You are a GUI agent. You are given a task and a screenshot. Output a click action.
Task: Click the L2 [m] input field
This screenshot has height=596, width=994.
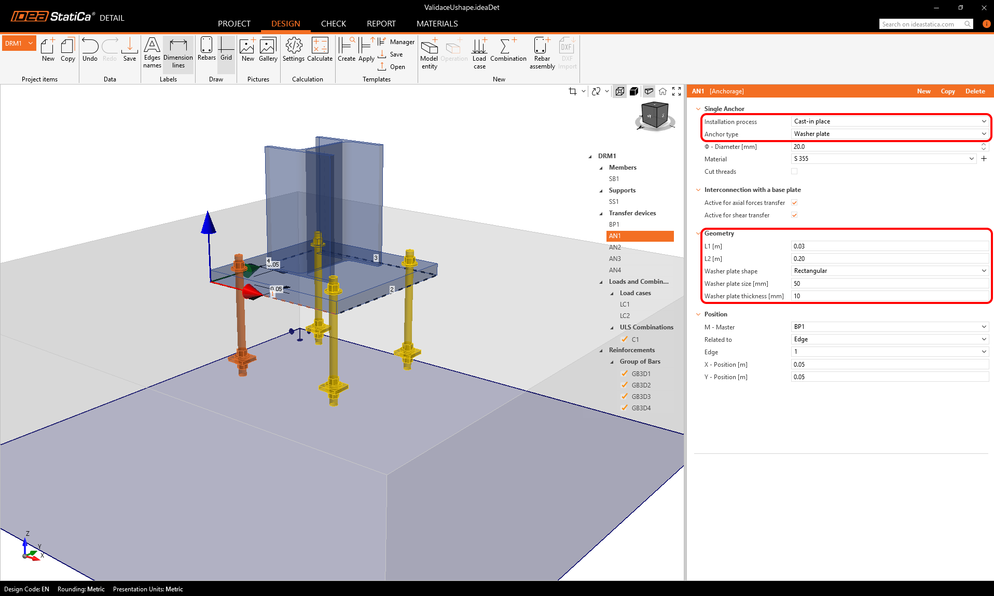(890, 259)
